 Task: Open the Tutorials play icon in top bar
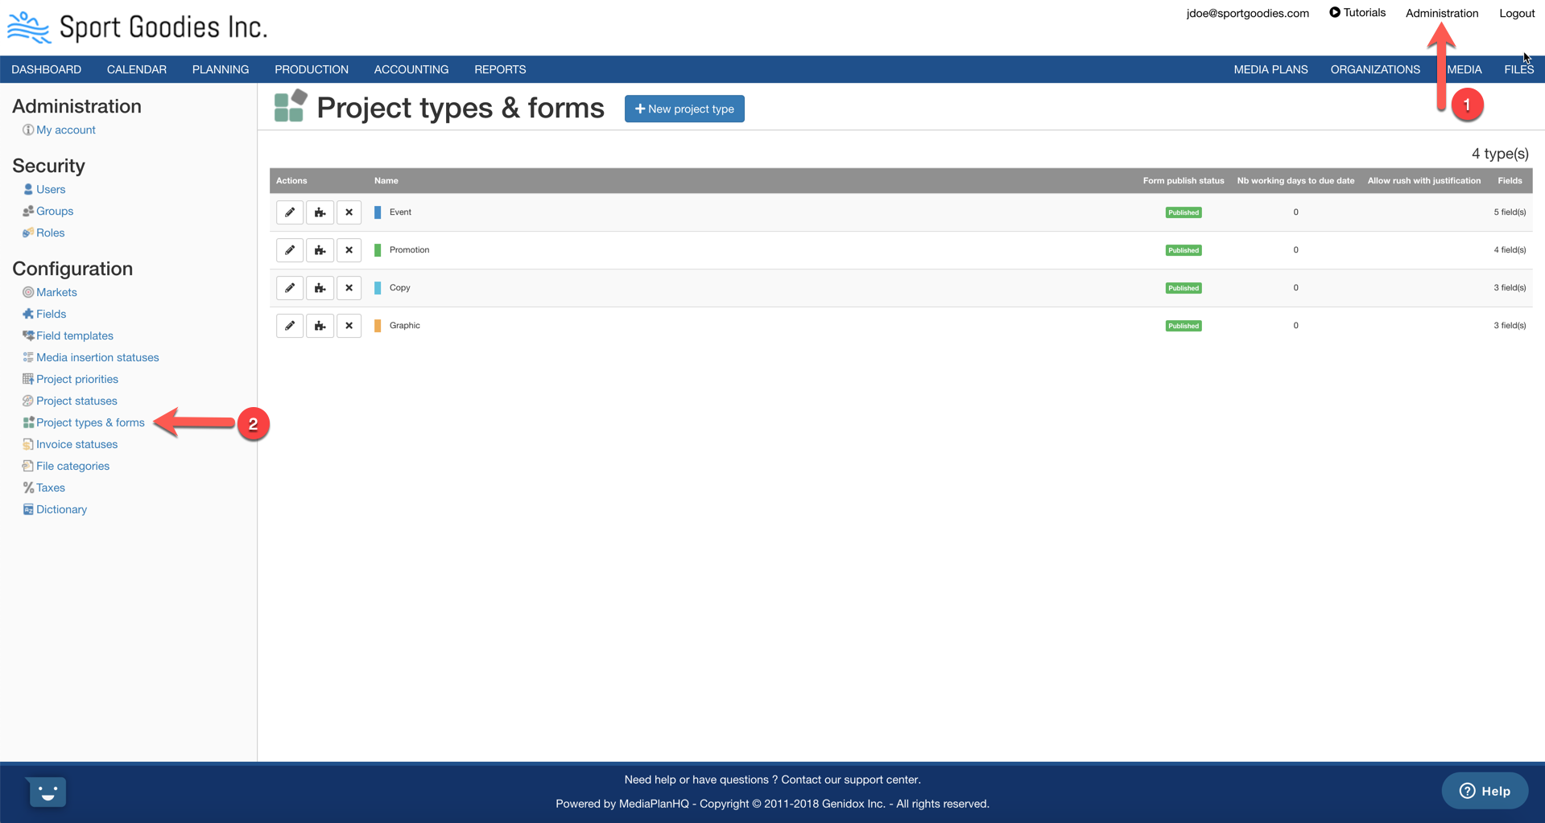1334,12
